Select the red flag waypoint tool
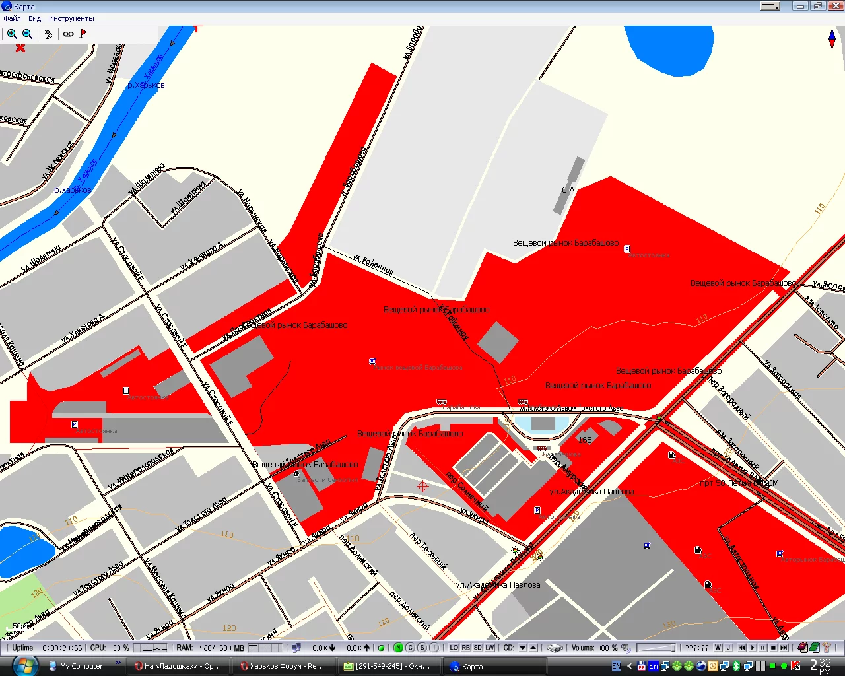Viewport: 845px width, 676px height. [83, 34]
